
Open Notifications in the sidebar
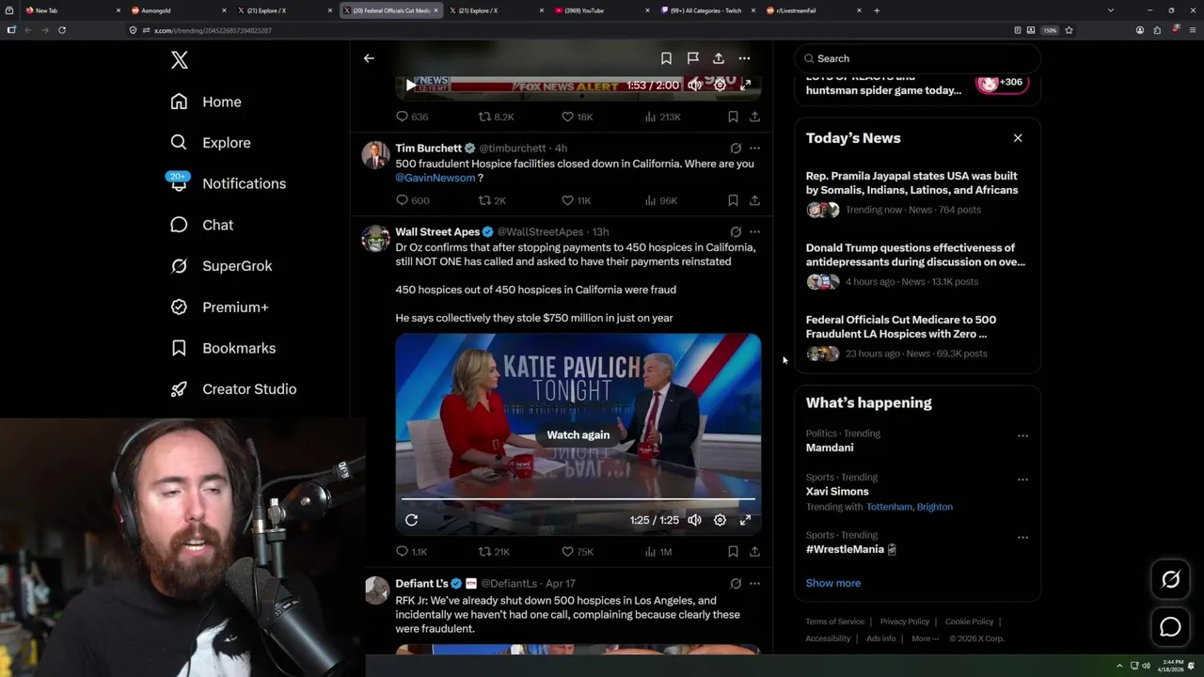[x=227, y=183]
